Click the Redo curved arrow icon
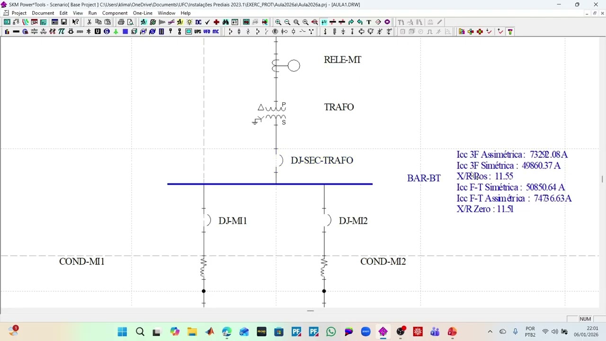Viewport: 606px width, 341px height. (351, 22)
